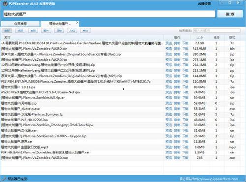Preview the 12月10号 HalfmanHuang zip
The width and height of the screenshot is (246, 182).
(168, 65)
